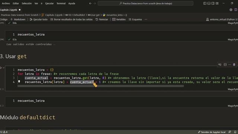Image resolution: width=238 pixels, height=134 pixels.
Task: Select 'Practicas Data Science from Scratch' breadcrumb
Action: (20, 15)
